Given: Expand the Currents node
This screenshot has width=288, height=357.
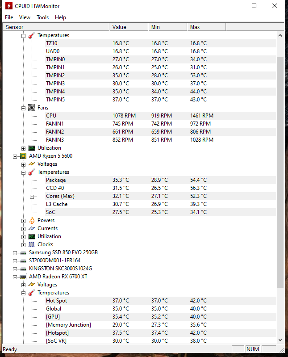Looking at the screenshot, I should pyautogui.click(x=23, y=229).
